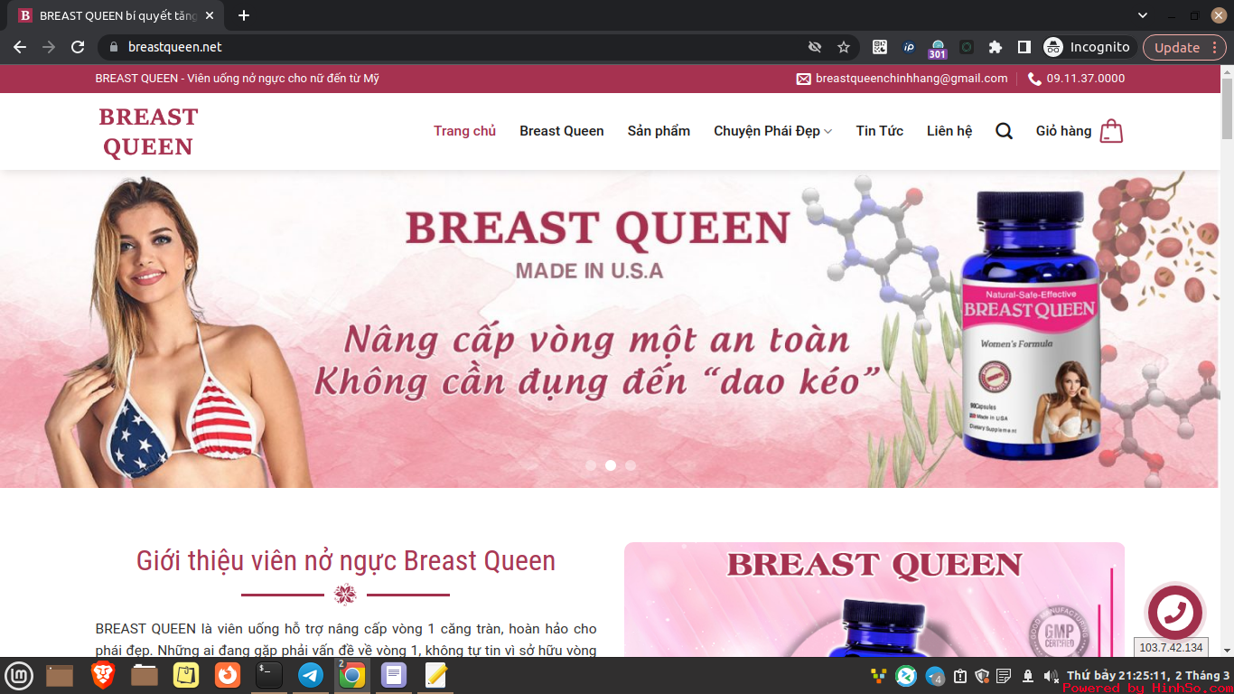
Task: View site security info via padlock icon
Action: 113,47
